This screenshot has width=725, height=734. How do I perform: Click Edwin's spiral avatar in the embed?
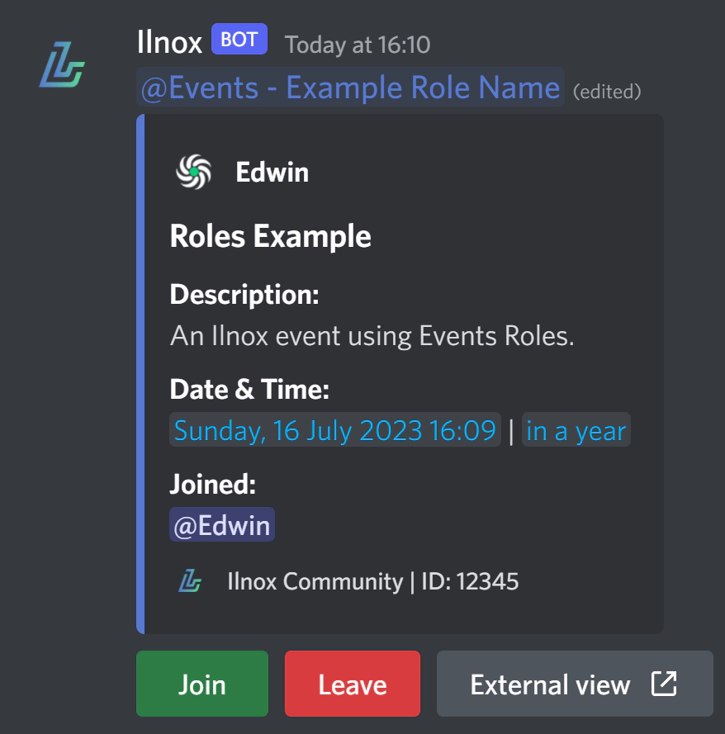[x=192, y=171]
